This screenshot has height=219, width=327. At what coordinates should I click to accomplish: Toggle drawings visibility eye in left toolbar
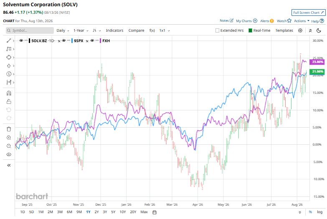[9, 154]
